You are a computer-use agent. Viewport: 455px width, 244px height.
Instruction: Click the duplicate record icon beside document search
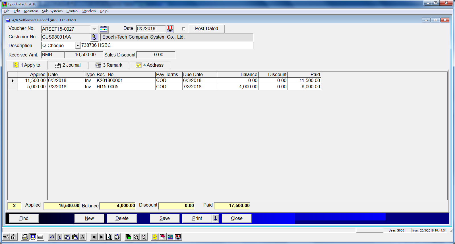point(117,237)
